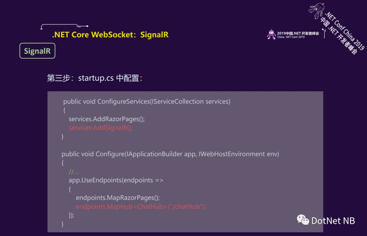Click the red line 'services.AddSignalR();'
Viewport: 367px width, 236px height.
click(x=100, y=128)
